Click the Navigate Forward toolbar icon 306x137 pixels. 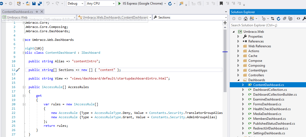[x=10, y=3]
